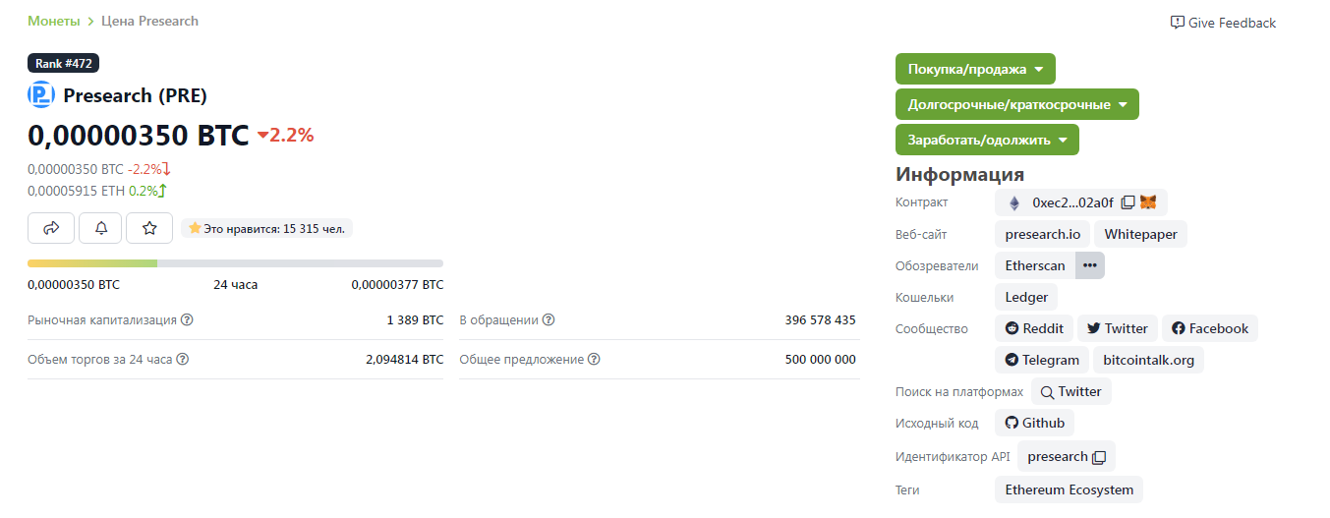Screen dimensions: 1330x518
Task: Open the Заработать/одолжить dropdown
Action: tap(987, 140)
